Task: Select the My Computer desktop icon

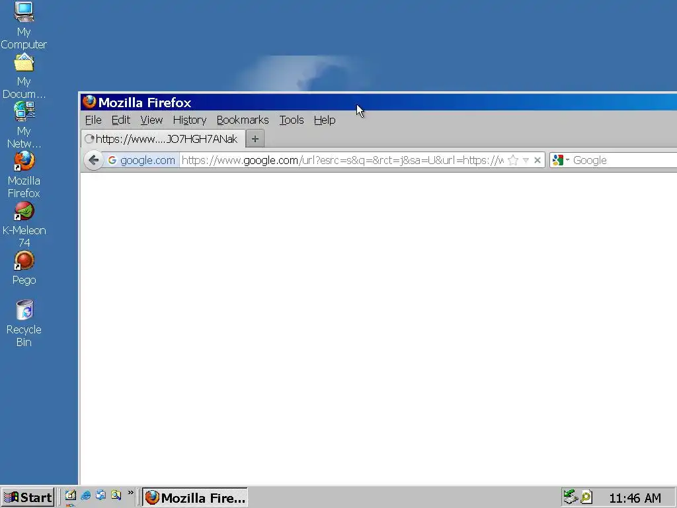Action: point(24,26)
